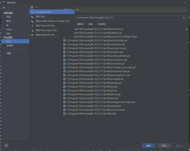Click the 应用(A) apply button
Screen dimensions: 190x151
click(179, 146)
